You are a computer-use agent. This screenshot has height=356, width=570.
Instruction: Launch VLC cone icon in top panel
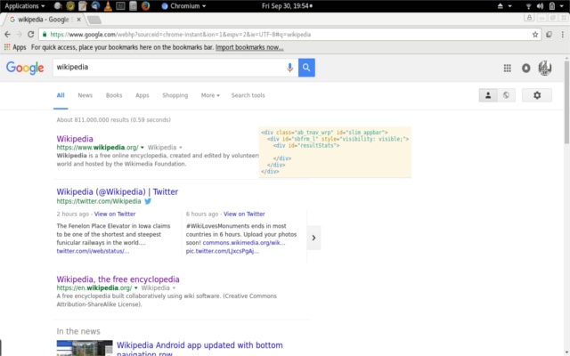pos(108,6)
